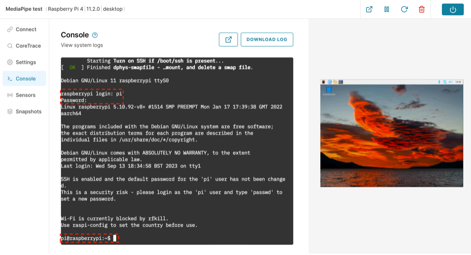The image size is (471, 255).
Task: Click the Wastebasket icon on the device desktop
Action: coord(328,90)
